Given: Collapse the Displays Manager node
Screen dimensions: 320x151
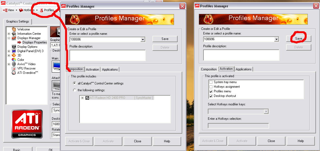Looking at the screenshot, I should (9, 38).
